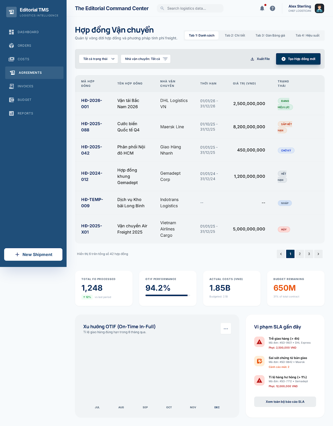Click the orange document icon for Sai sót chứng từ

click(259, 361)
